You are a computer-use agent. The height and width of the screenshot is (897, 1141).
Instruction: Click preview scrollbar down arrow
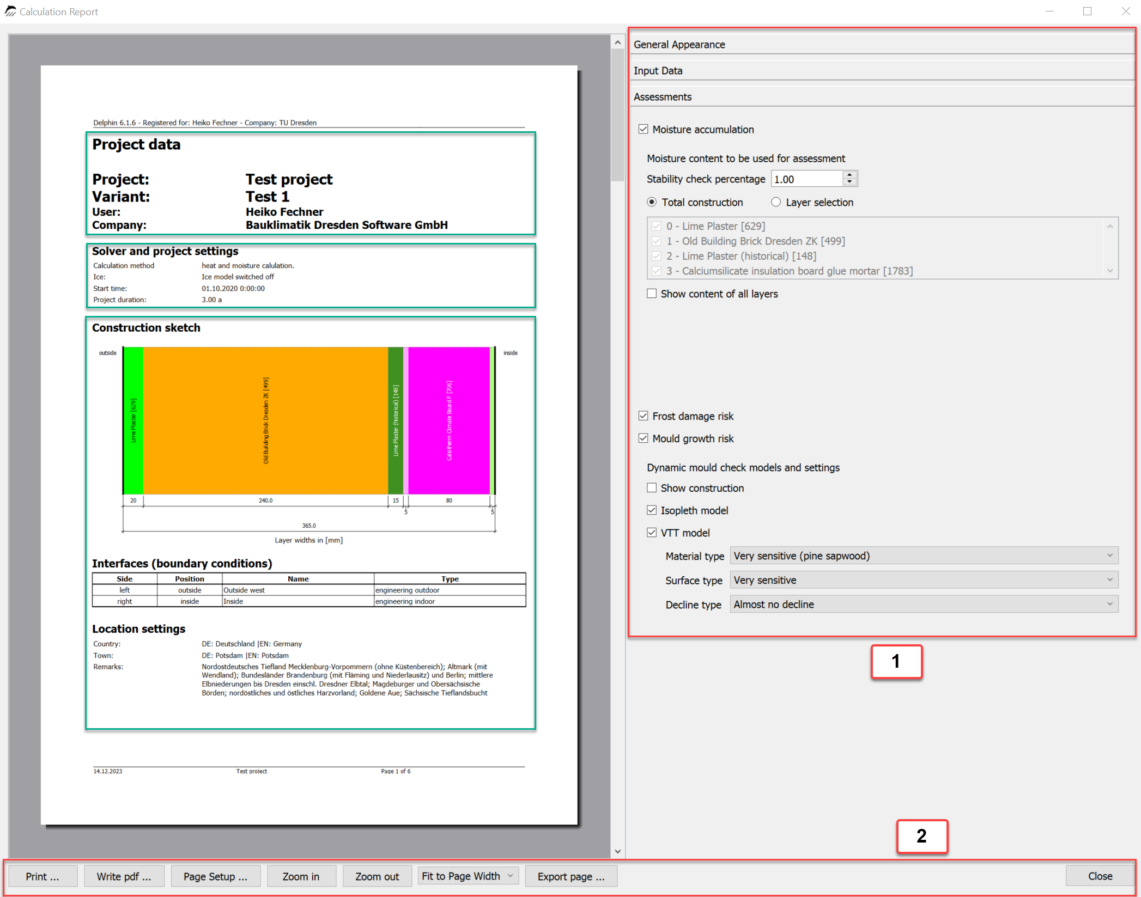click(x=617, y=851)
